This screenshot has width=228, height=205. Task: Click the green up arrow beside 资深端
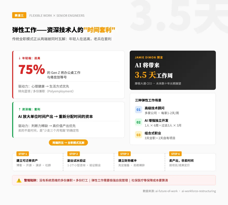point(20,109)
